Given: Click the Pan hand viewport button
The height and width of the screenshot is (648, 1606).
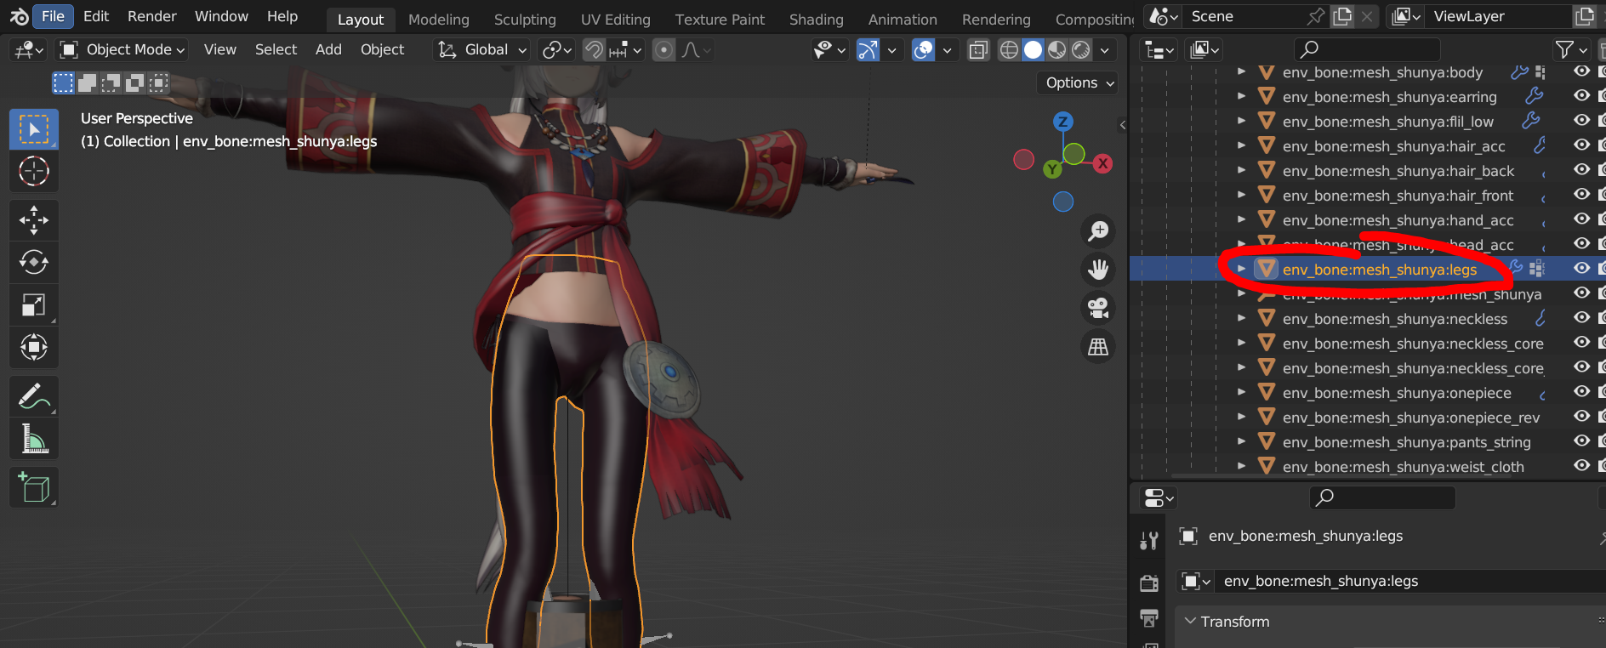Looking at the screenshot, I should tap(1098, 270).
